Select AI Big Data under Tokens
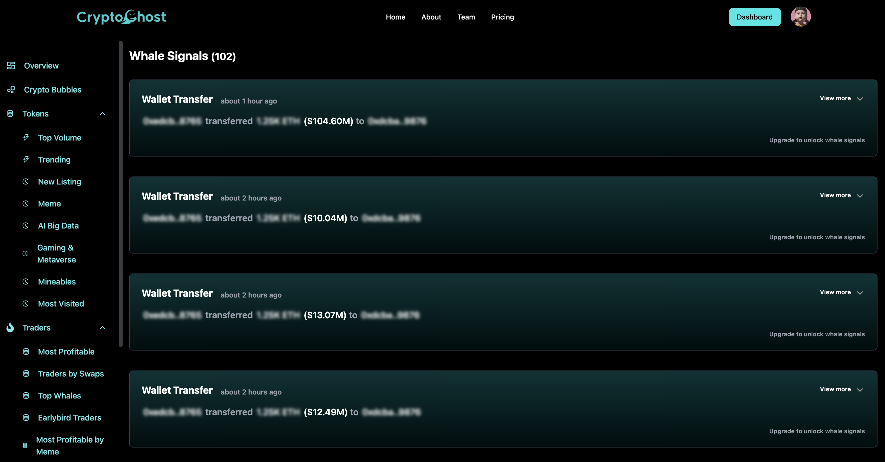Screen dimensions: 885x462 click(x=58, y=225)
